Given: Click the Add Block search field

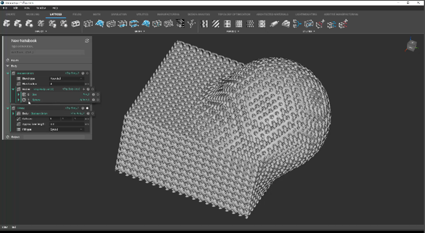Looking at the screenshot, I should click(48, 52).
